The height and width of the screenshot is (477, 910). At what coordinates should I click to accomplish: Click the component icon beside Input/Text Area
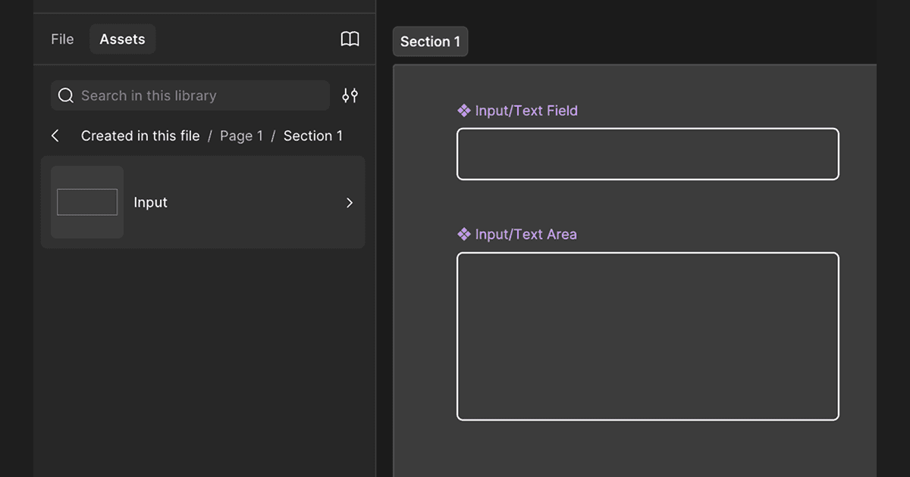coord(464,234)
